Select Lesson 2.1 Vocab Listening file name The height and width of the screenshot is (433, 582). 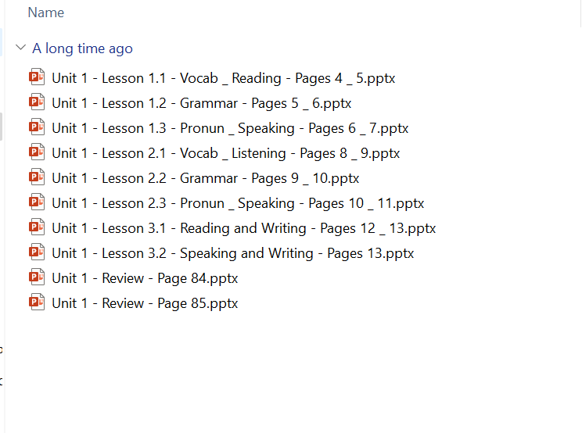226,153
